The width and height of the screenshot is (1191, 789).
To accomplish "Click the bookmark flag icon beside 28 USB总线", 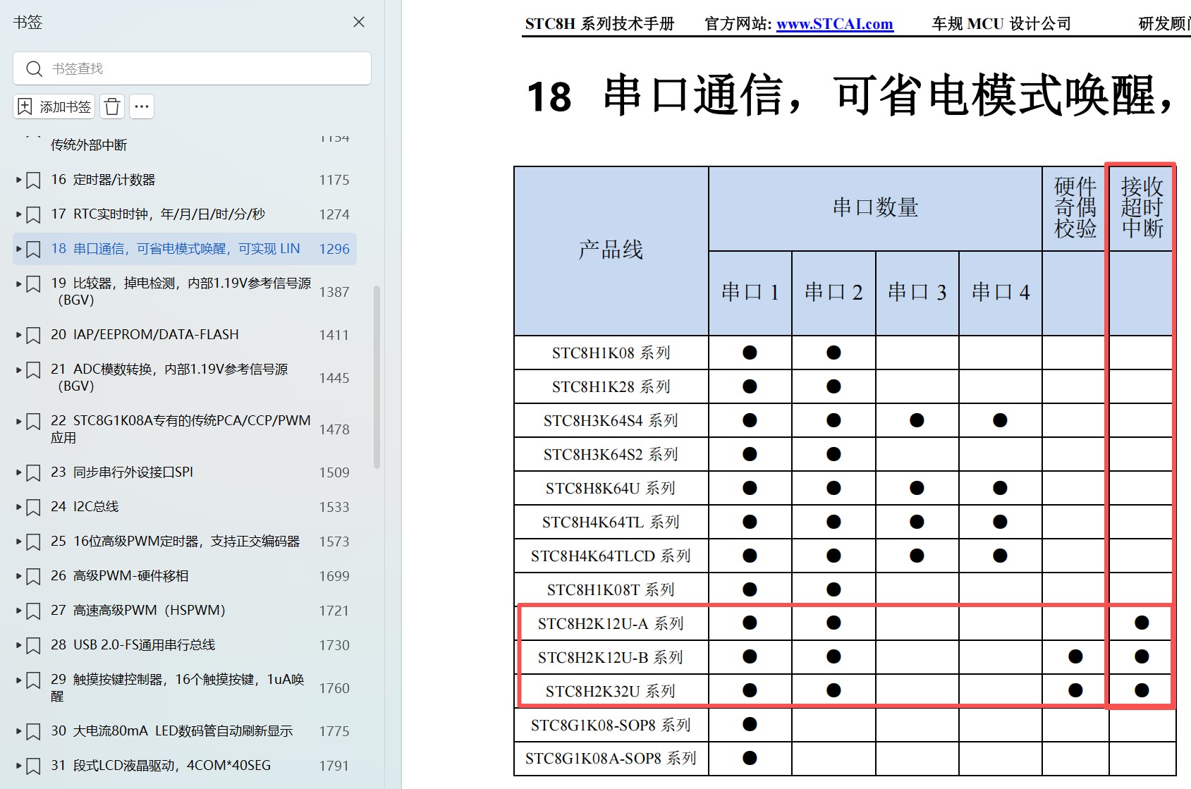I will pyautogui.click(x=32, y=644).
